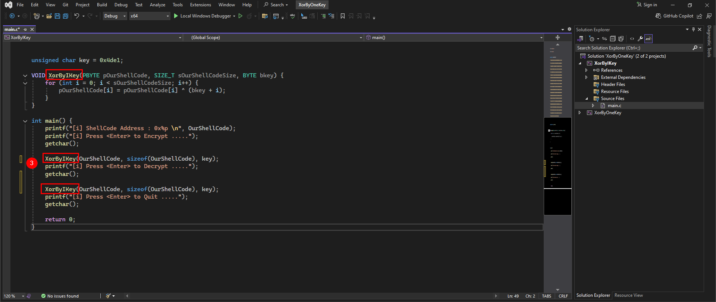Open Find in Files from toolbar

[265, 16]
